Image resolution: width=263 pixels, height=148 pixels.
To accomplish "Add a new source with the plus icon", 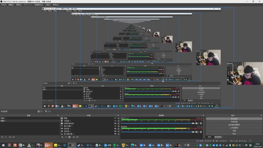I will tap(62, 137).
